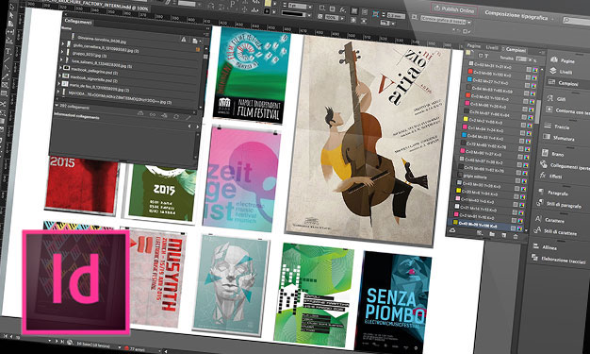Select the Campioni dock icon
Screen dimensions: 590x354
click(x=564, y=82)
